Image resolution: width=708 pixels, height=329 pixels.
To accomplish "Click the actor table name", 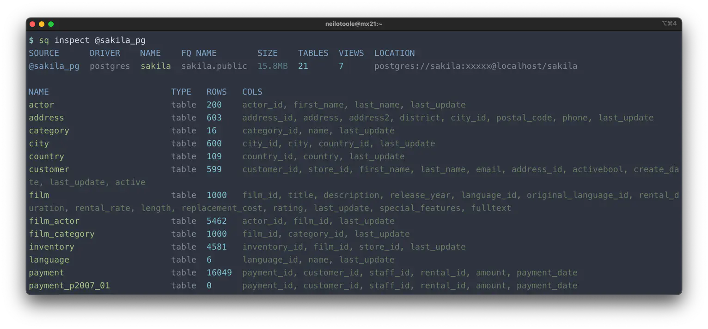I will [42, 105].
